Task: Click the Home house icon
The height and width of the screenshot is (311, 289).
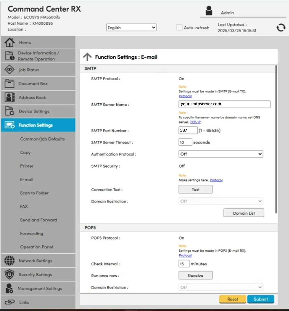Action: click(x=9, y=43)
